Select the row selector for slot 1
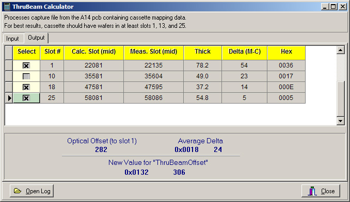 (x=9, y=65)
